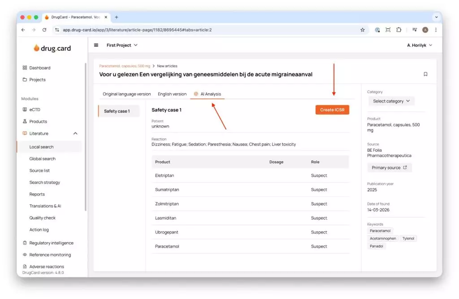Click the site info icon in address bar
Image resolution: width=459 pixels, height=299 pixels.
pyautogui.click(x=57, y=30)
